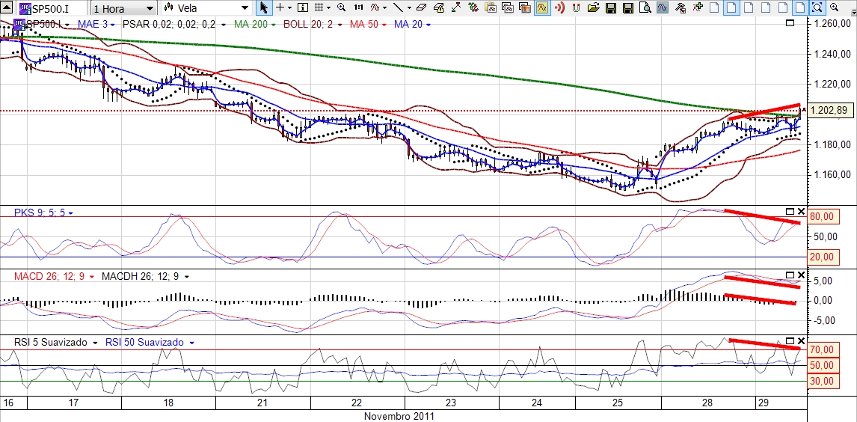The image size is (857, 422).
Task: Click the add indicator plus icon
Action: (x=698, y=7)
